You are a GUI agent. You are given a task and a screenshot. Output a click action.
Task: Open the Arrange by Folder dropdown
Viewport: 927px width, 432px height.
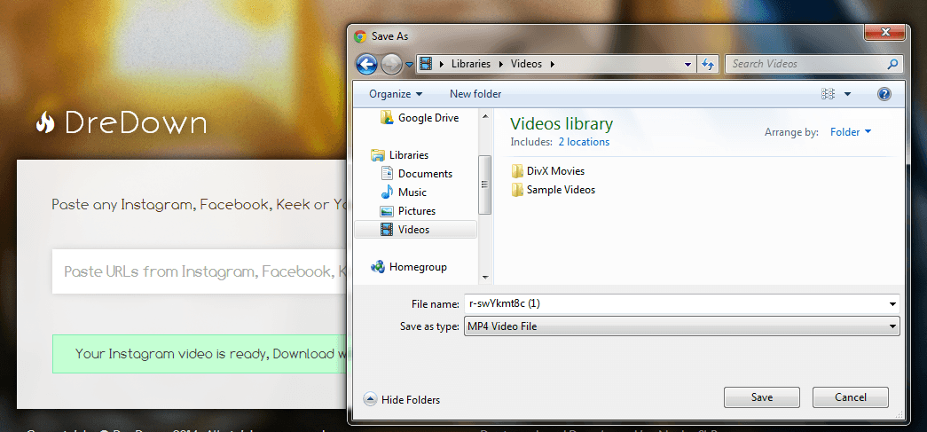tap(851, 132)
